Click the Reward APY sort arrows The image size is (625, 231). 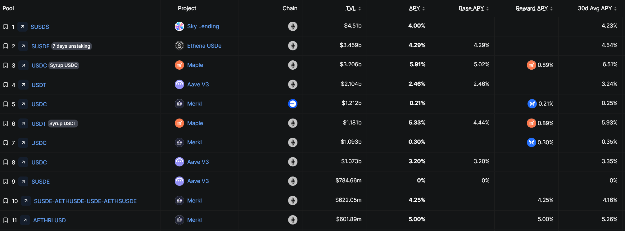click(552, 8)
